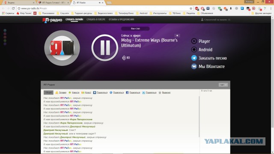This screenshot has width=274, height=154.
Task: Close the ЯП Radio browser tab
Action: click(x=103, y=3)
